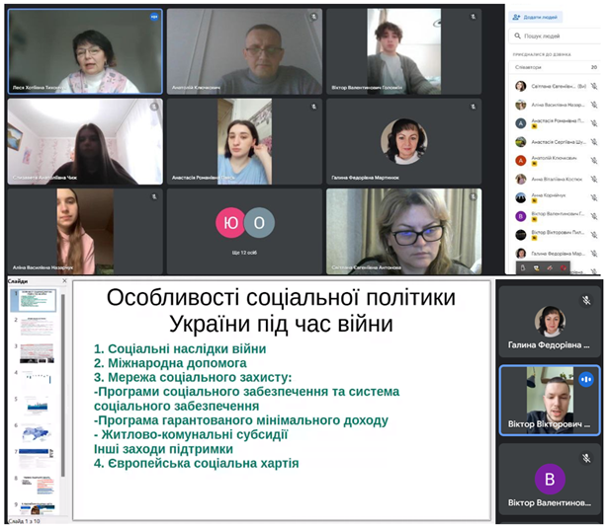
Task: Open slide 6 thumbnail with the map
Action: tap(35, 456)
